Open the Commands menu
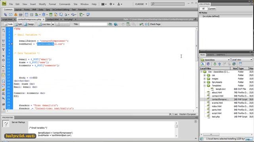 coord(64,4)
